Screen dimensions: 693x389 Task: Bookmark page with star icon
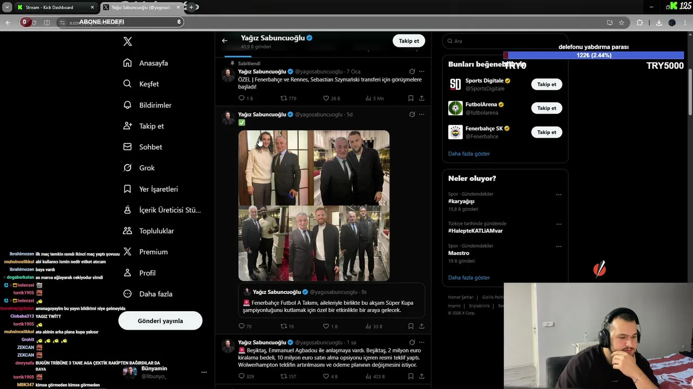[x=622, y=23]
